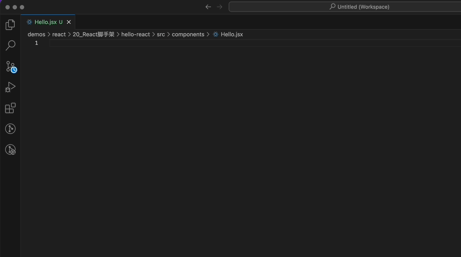The width and height of the screenshot is (461, 257).
Task: Open the Source Control view showing pending changes
Action: tap(10, 66)
